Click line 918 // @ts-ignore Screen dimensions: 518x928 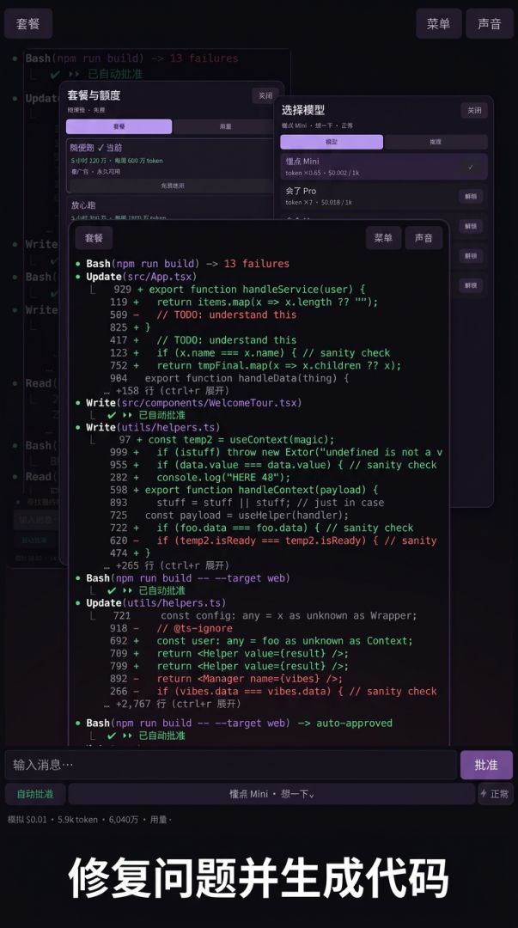tap(171, 628)
